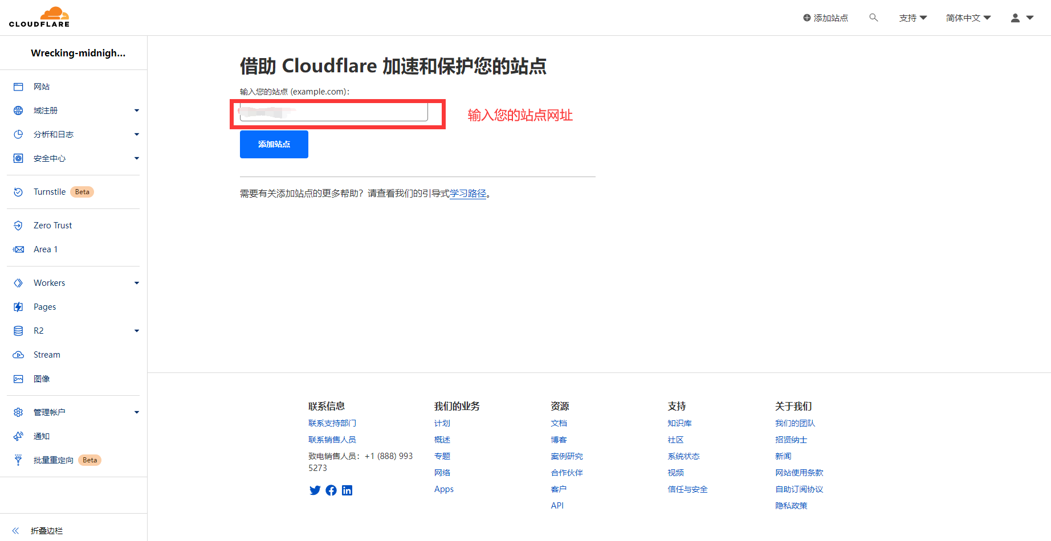Image resolution: width=1051 pixels, height=541 pixels.
Task: Go to 网站 in the sidebar
Action: pos(42,87)
